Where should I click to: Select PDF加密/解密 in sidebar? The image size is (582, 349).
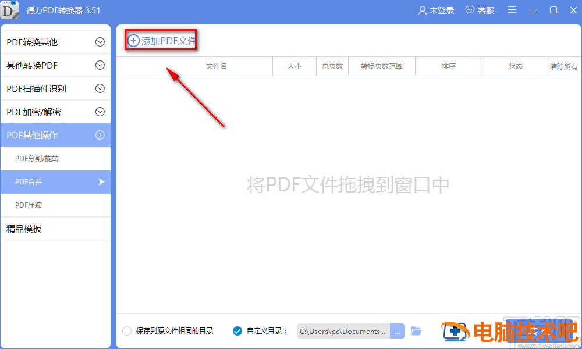click(x=55, y=112)
